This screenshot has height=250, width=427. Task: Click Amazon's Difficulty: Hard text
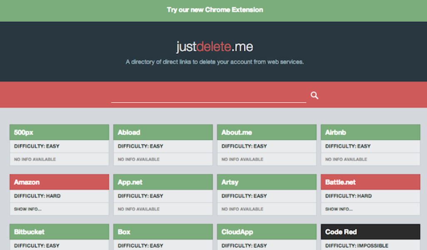[x=37, y=196]
